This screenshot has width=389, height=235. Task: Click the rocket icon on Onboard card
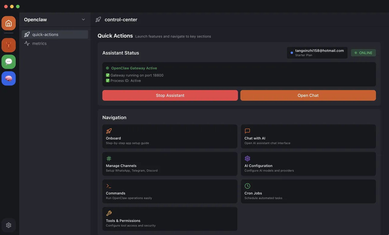(x=109, y=131)
